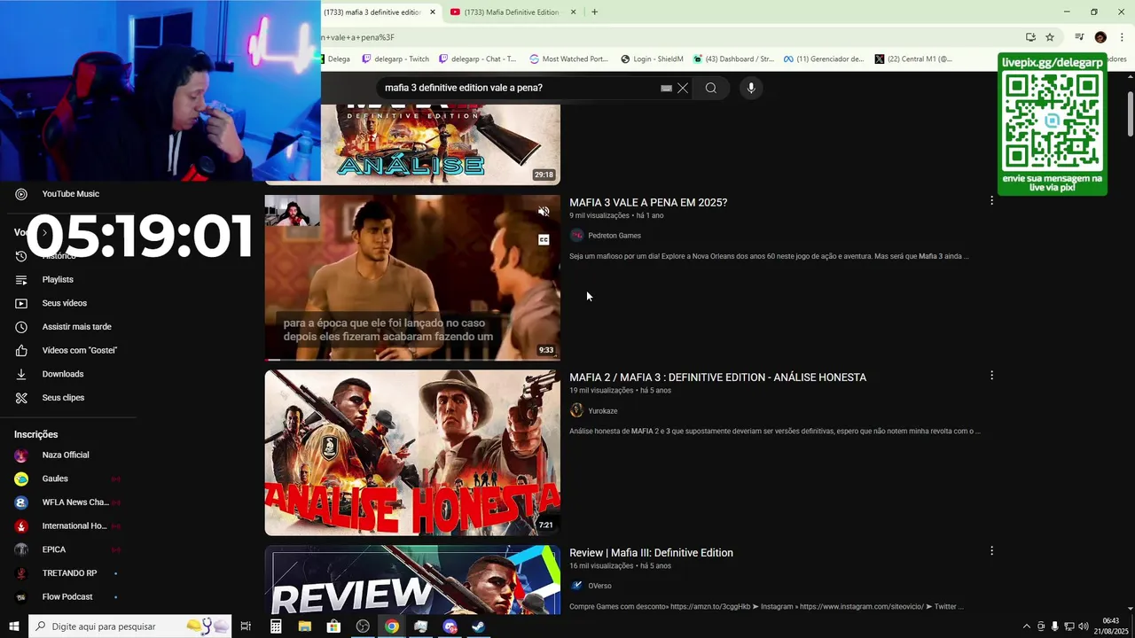
Task: Open the Chrome profile avatar
Action: pos(1100,37)
